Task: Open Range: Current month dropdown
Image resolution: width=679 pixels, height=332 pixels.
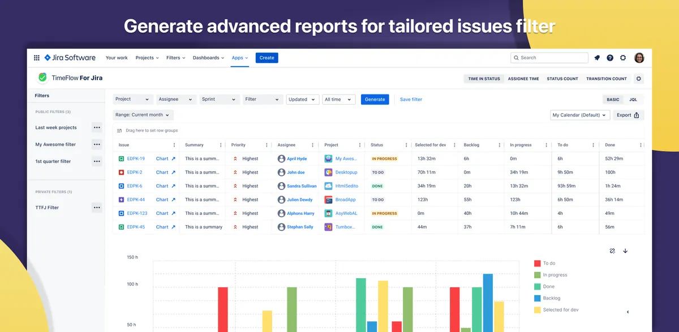Action: [x=143, y=115]
